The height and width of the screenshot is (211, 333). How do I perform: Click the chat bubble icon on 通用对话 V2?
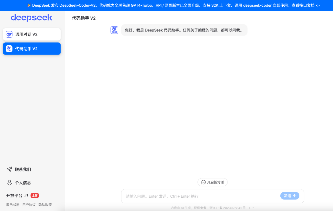(9, 34)
